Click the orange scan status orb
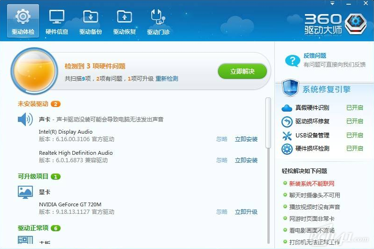Screen dimensions: 374x249 click(x=35, y=71)
